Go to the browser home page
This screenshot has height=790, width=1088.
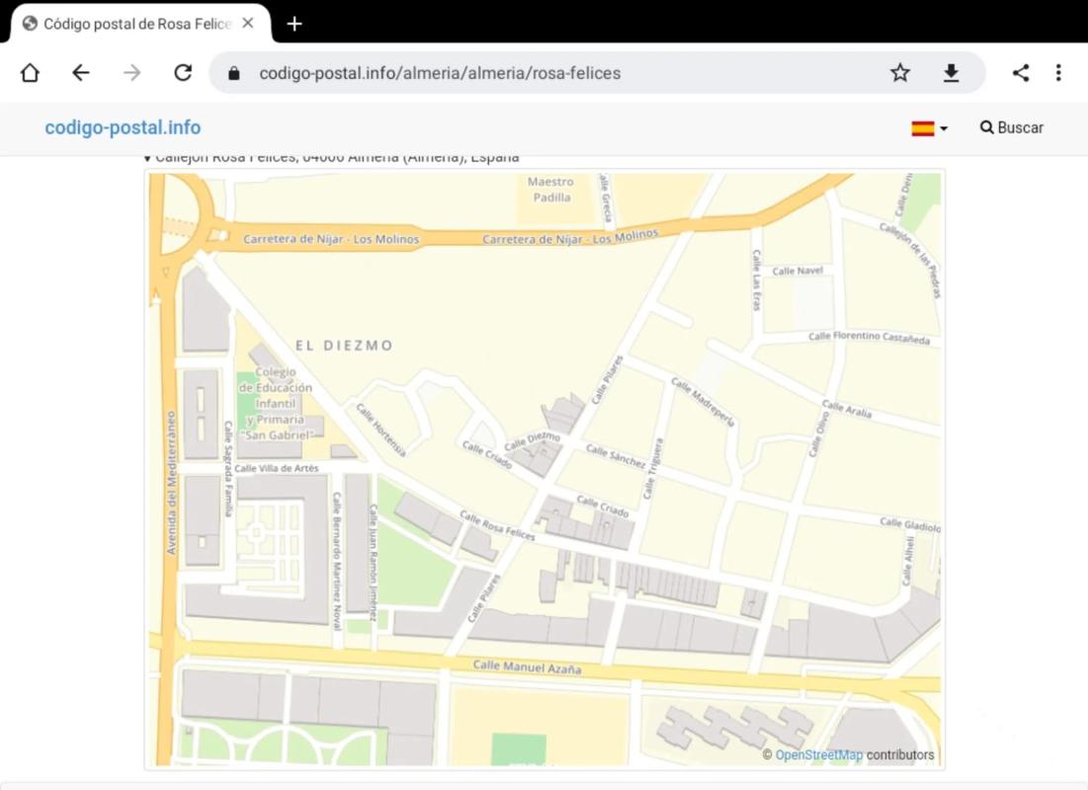30,73
